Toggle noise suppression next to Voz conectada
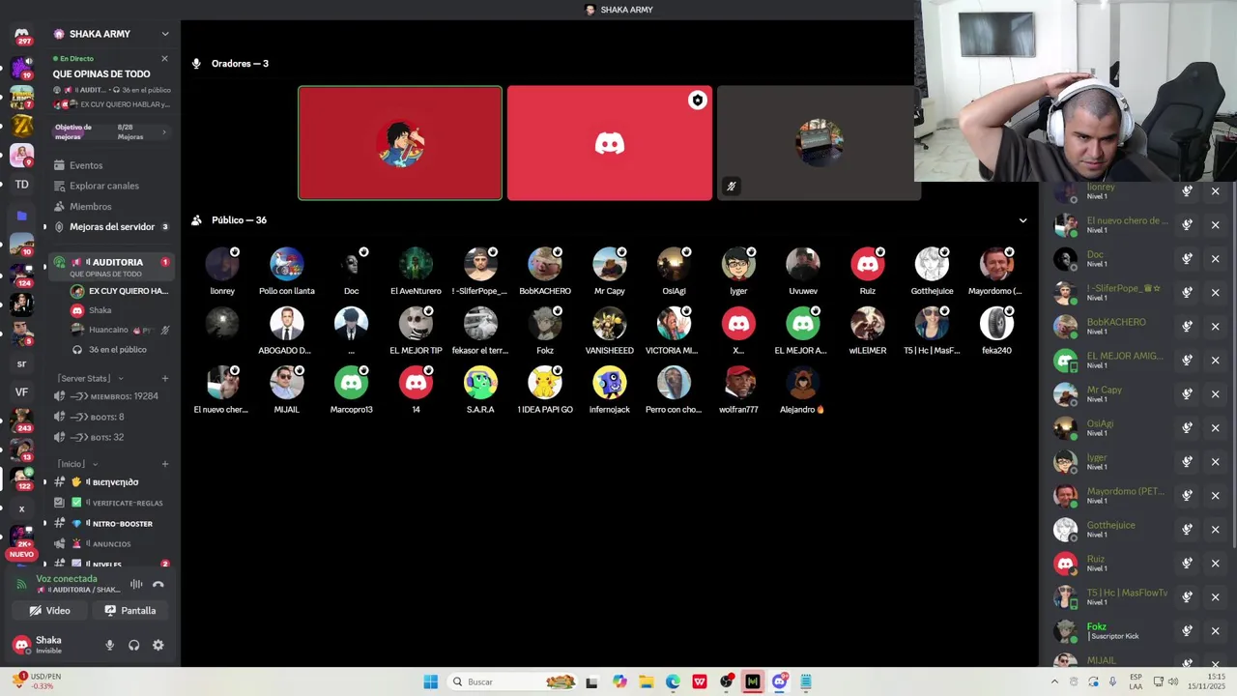The width and height of the screenshot is (1237, 696). click(x=136, y=584)
